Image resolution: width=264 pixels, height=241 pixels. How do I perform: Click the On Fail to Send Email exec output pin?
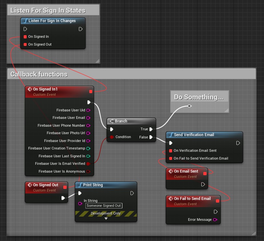click(216, 212)
